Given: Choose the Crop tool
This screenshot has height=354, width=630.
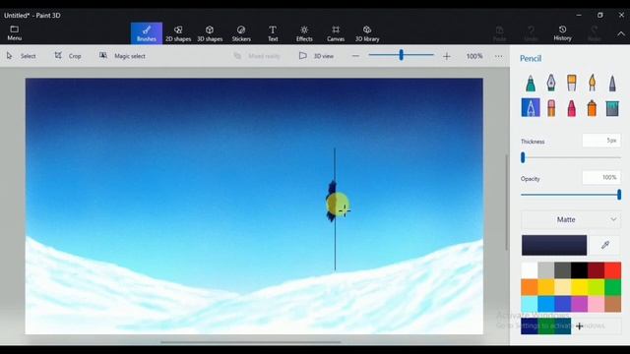Looking at the screenshot, I should pos(68,56).
